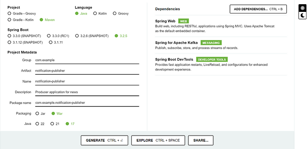The image size is (308, 149).
Task: Click the Spring Boot section heading
Action: click(18, 30)
